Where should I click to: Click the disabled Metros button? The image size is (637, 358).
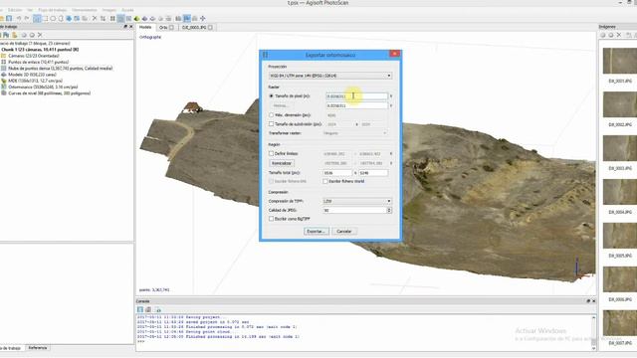point(281,106)
